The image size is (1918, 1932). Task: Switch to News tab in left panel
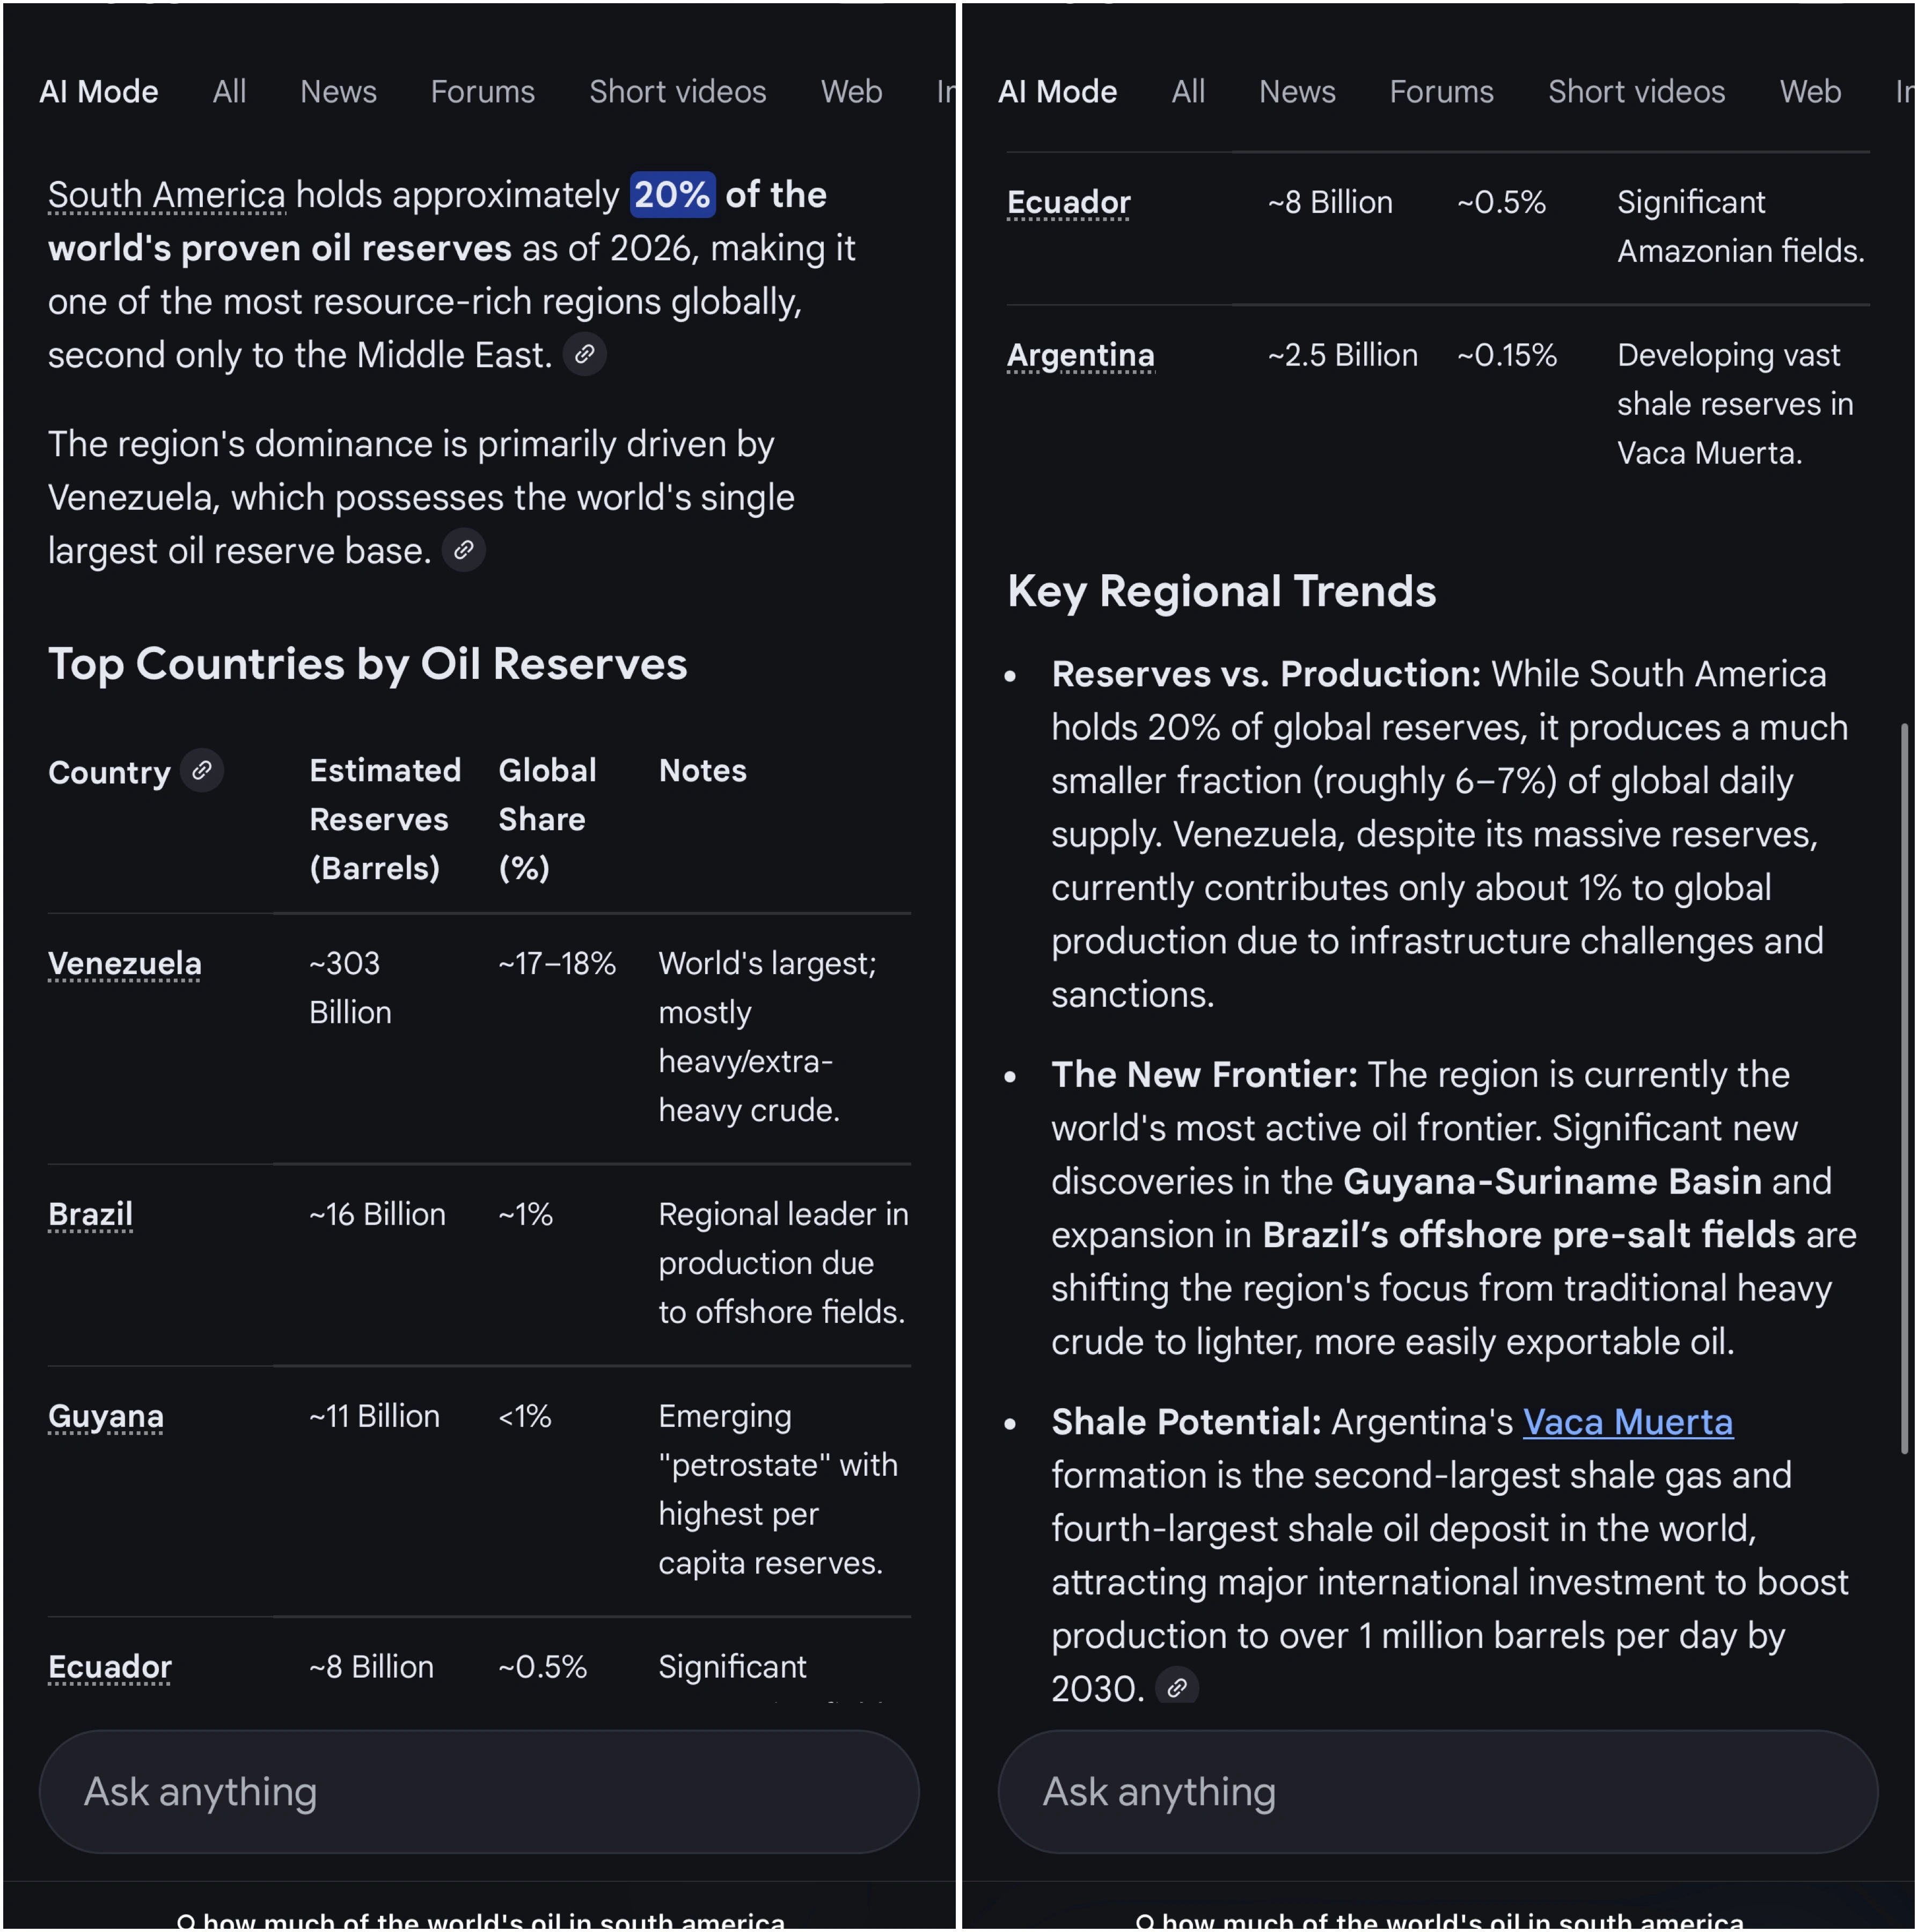coord(338,91)
